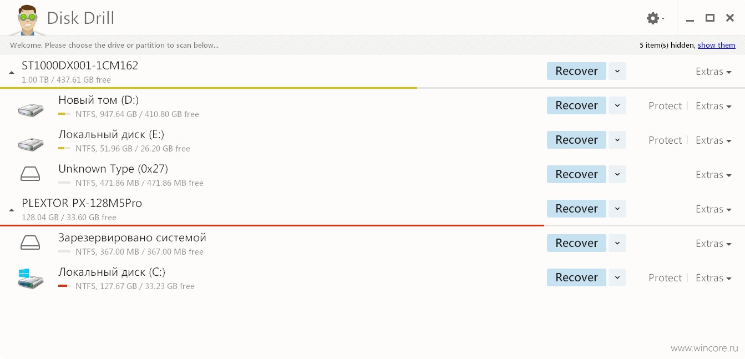Open recover options dropdown for Локальный диск (E:)
The image size is (745, 359).
617,140
